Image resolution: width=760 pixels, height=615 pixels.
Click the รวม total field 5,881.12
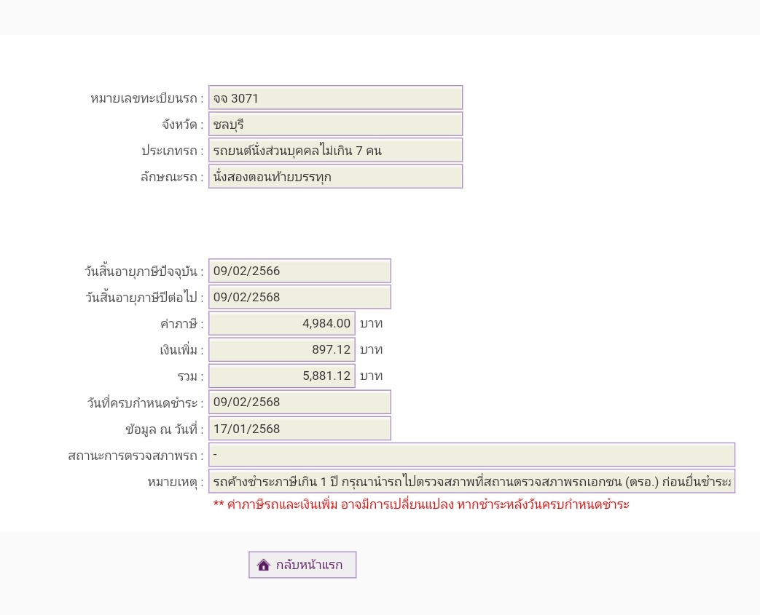[281, 376]
